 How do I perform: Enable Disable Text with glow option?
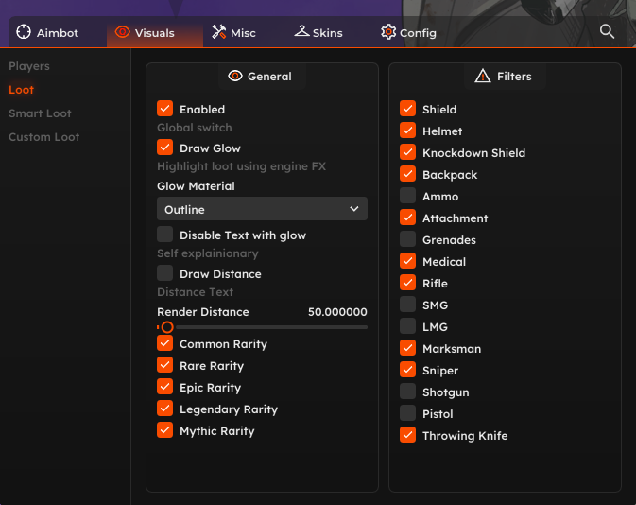coord(165,235)
